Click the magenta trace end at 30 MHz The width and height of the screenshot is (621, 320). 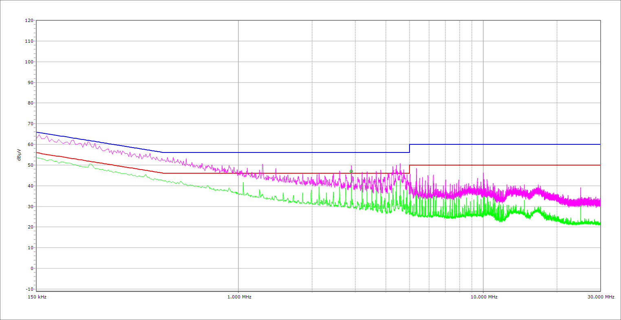pyautogui.click(x=600, y=202)
